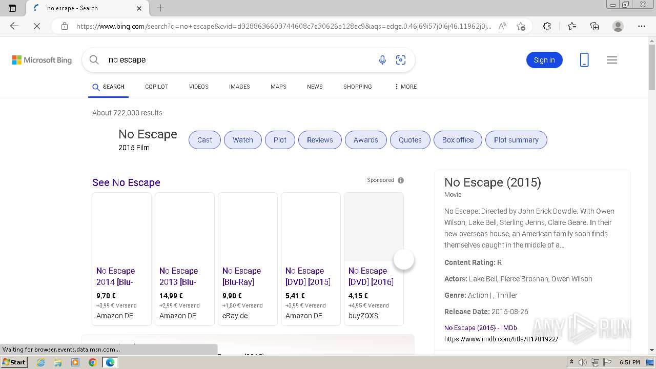Open the Extensions icon
This screenshot has width=656, height=369.
point(547,26)
